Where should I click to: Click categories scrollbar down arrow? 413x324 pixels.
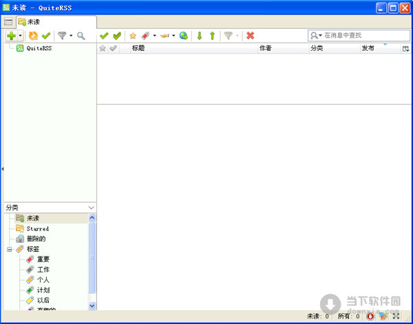(x=92, y=306)
